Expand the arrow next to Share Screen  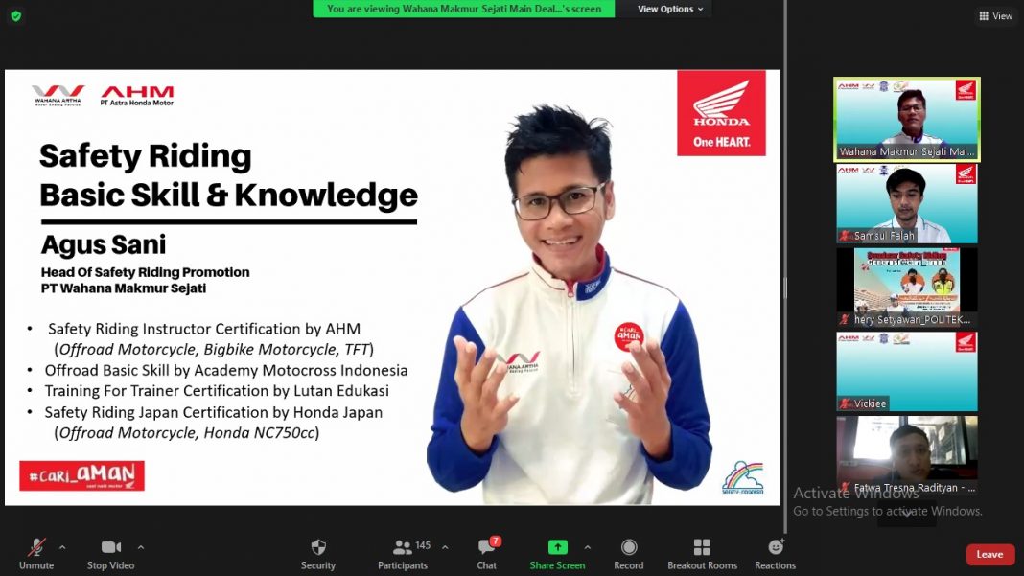588,547
